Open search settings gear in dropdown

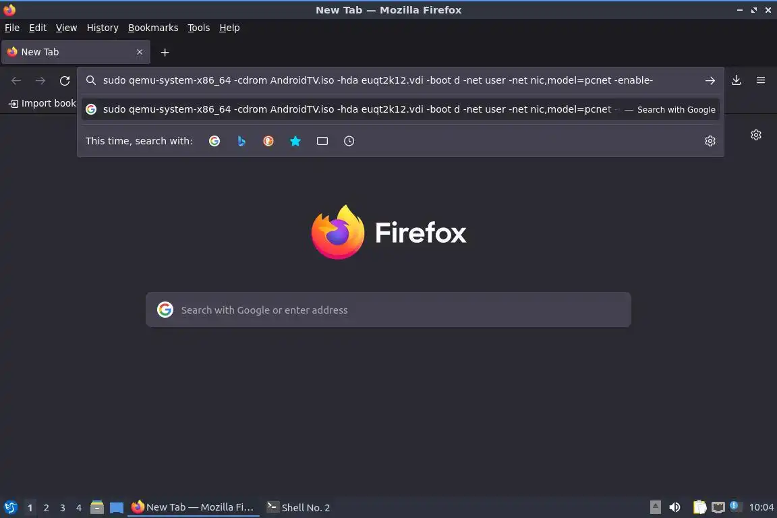[x=710, y=141]
